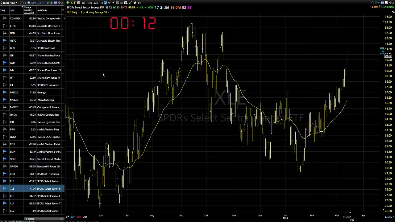
Task: Switch chart to 1h timeframe
Action: 102,3
